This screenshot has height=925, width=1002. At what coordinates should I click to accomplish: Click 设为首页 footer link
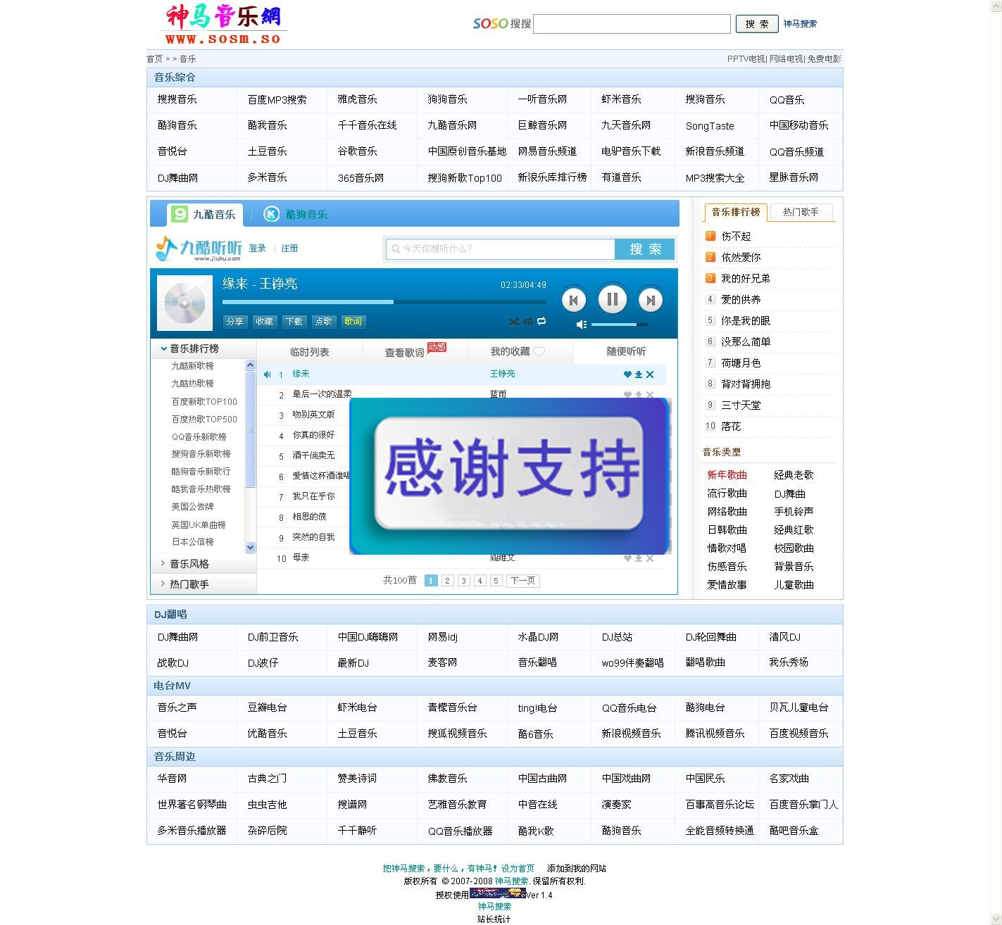[x=518, y=869]
